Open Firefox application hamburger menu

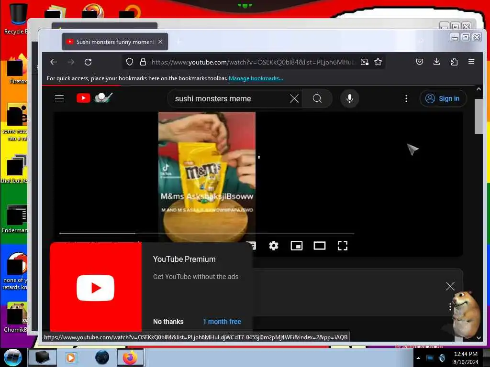(471, 62)
